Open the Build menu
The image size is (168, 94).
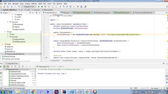(40, 4)
